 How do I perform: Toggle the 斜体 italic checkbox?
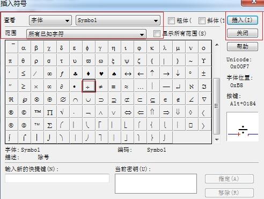[202, 20]
